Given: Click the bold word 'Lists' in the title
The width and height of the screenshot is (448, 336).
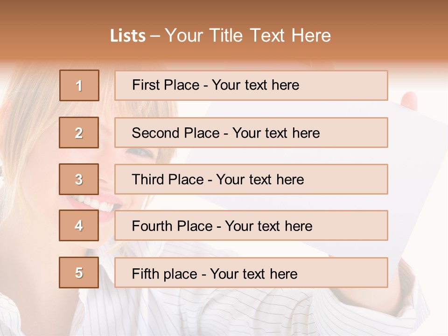Looking at the screenshot, I should point(128,36).
